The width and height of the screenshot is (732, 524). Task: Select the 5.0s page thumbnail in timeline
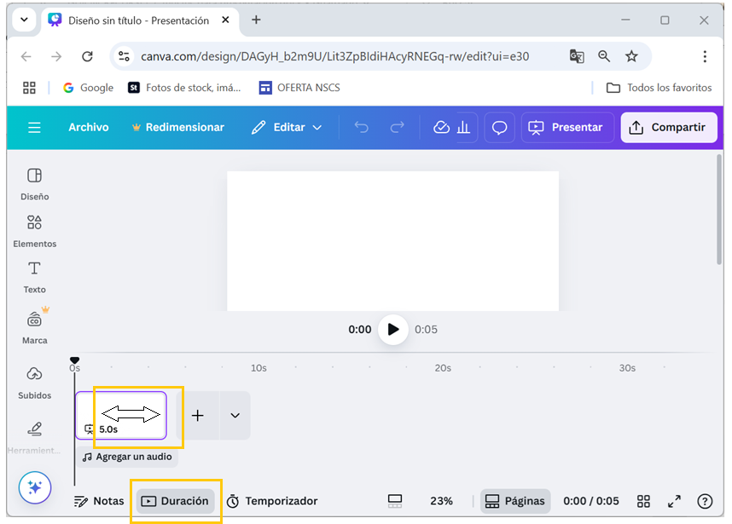tap(120, 415)
